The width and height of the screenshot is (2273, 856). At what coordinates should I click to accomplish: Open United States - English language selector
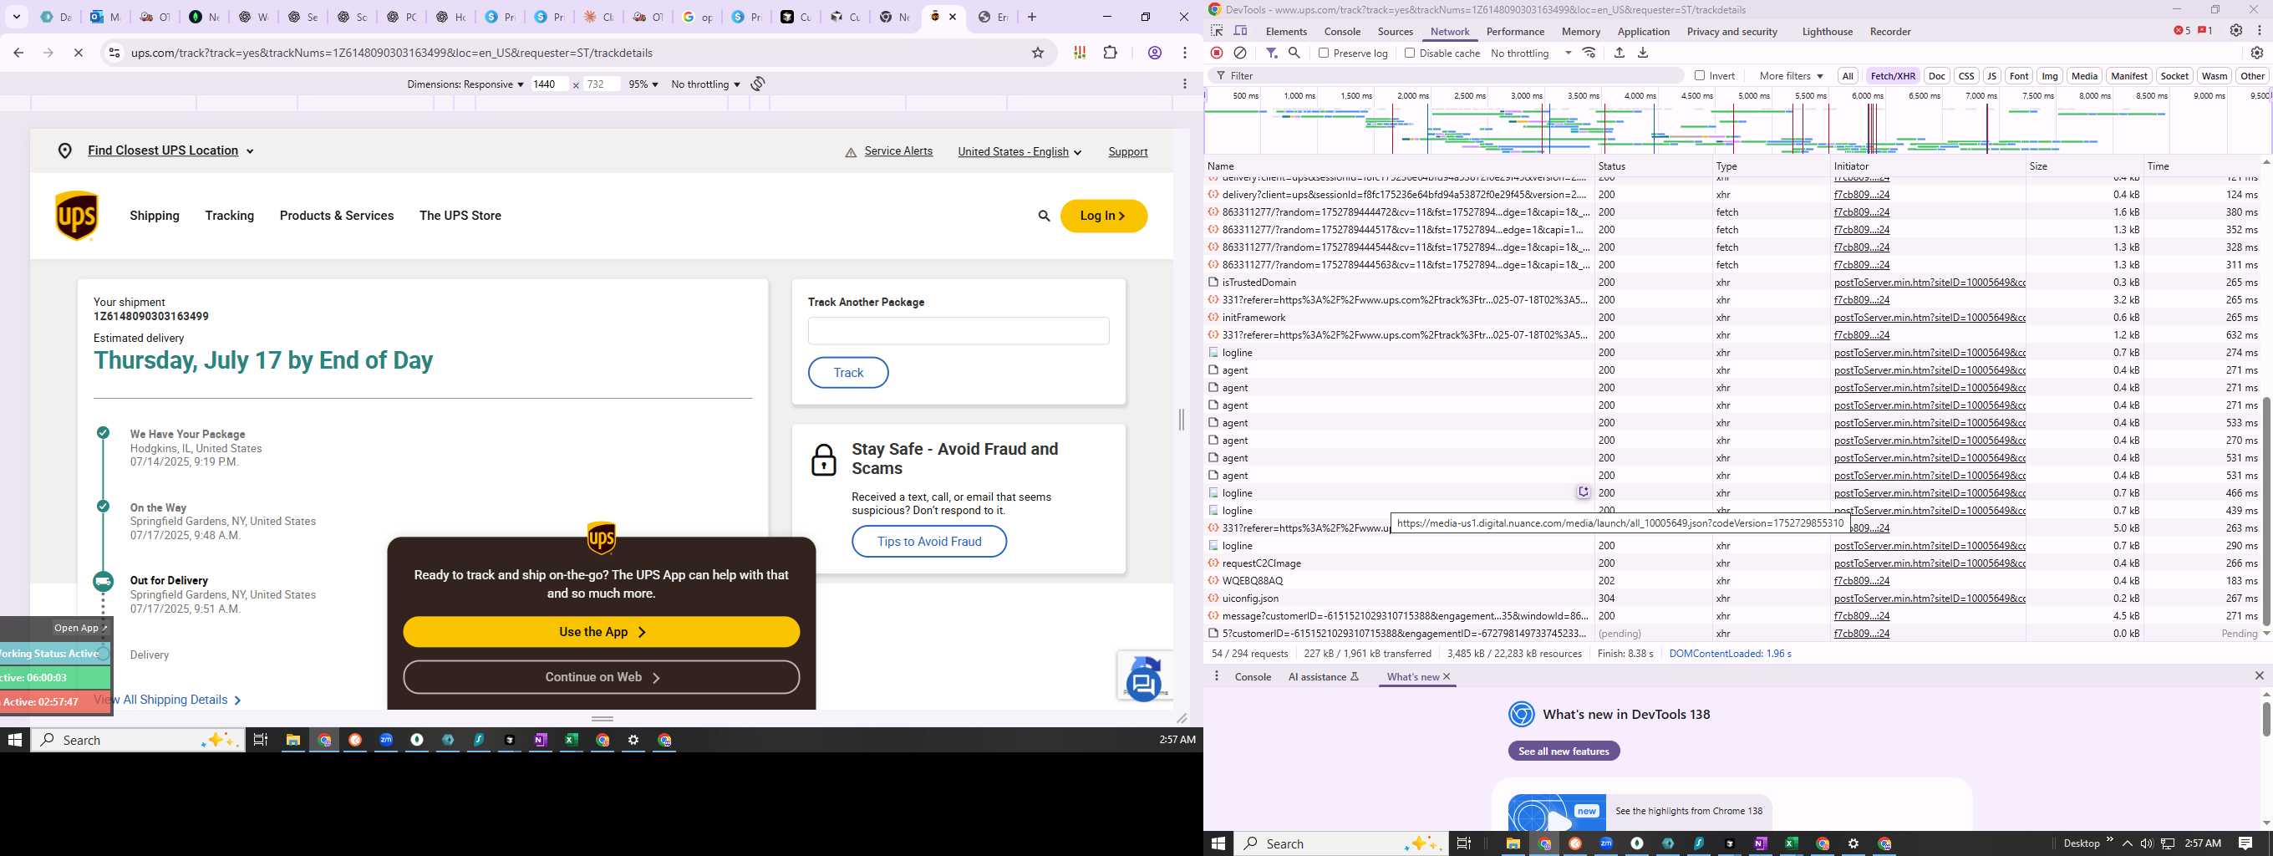(1020, 152)
